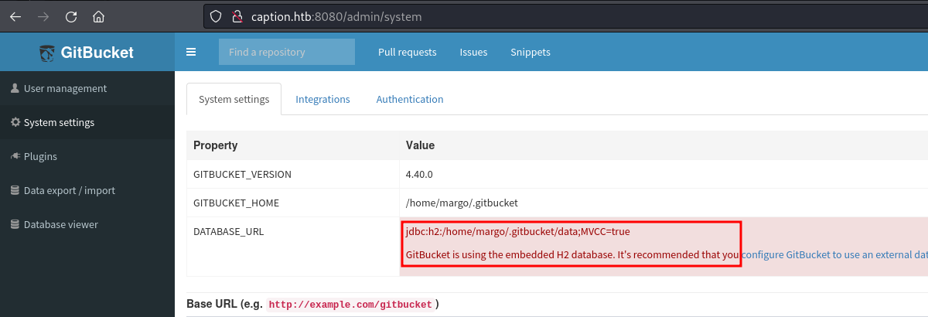Viewport: 928px width, 317px height.
Task: Click the shield icon in the address bar
Action: click(217, 16)
